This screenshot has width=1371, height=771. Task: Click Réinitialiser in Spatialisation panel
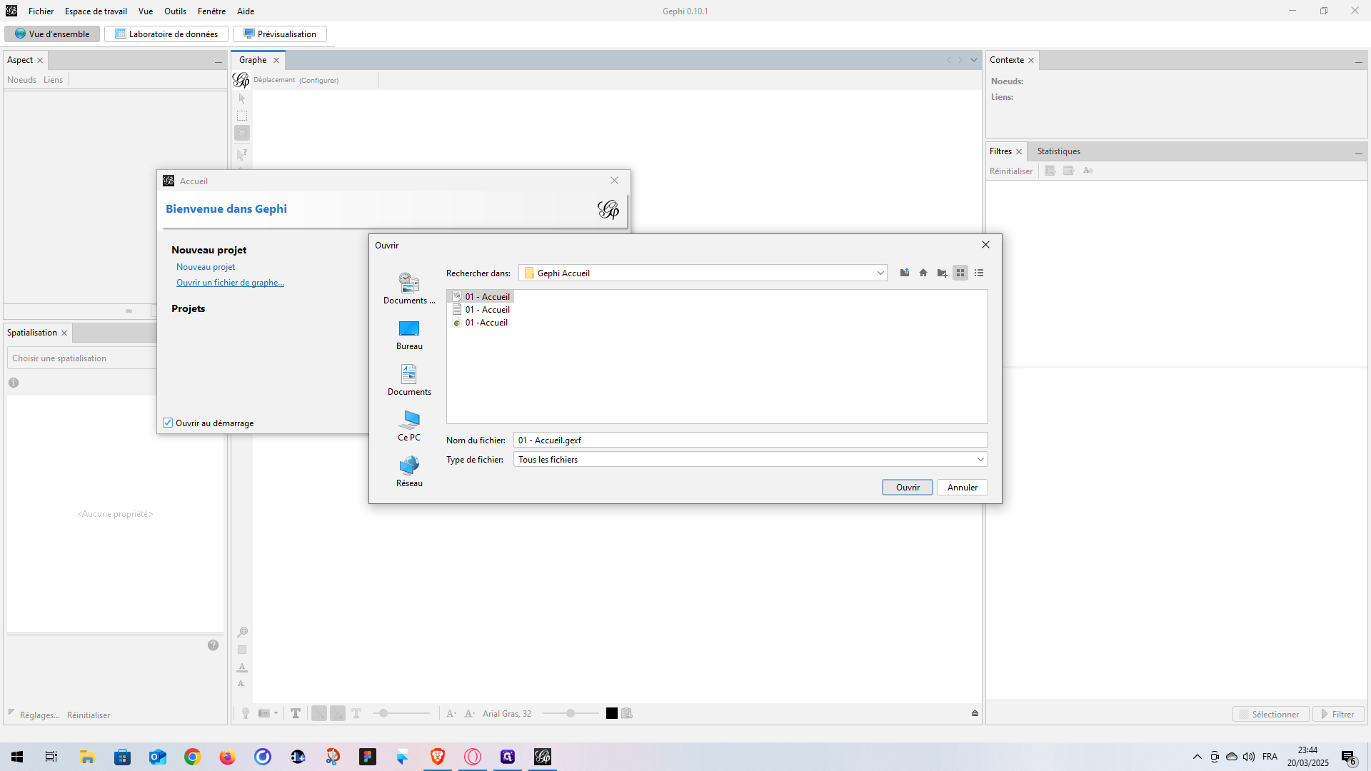[89, 715]
